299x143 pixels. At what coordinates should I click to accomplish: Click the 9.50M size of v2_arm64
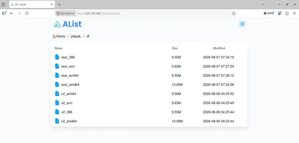tap(176, 94)
